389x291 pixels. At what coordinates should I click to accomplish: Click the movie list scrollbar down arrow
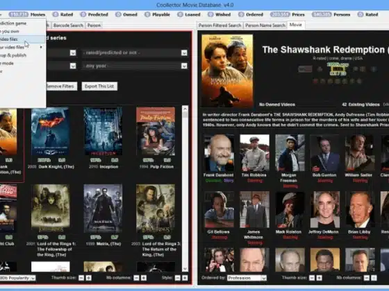(x=185, y=269)
